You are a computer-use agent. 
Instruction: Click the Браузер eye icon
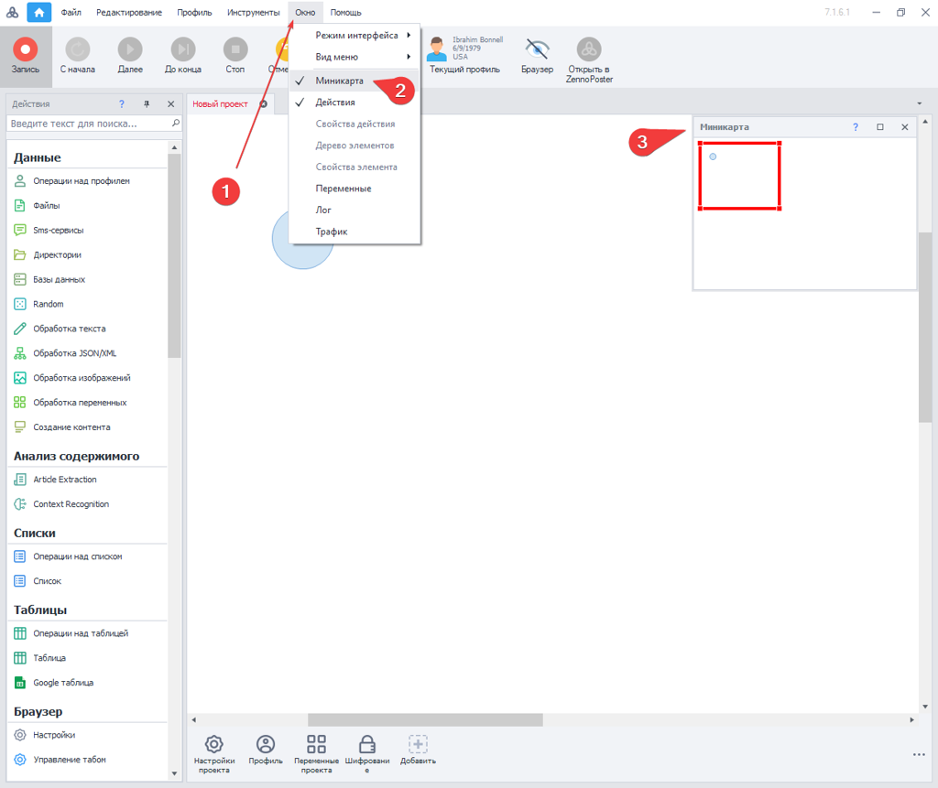pos(537,49)
